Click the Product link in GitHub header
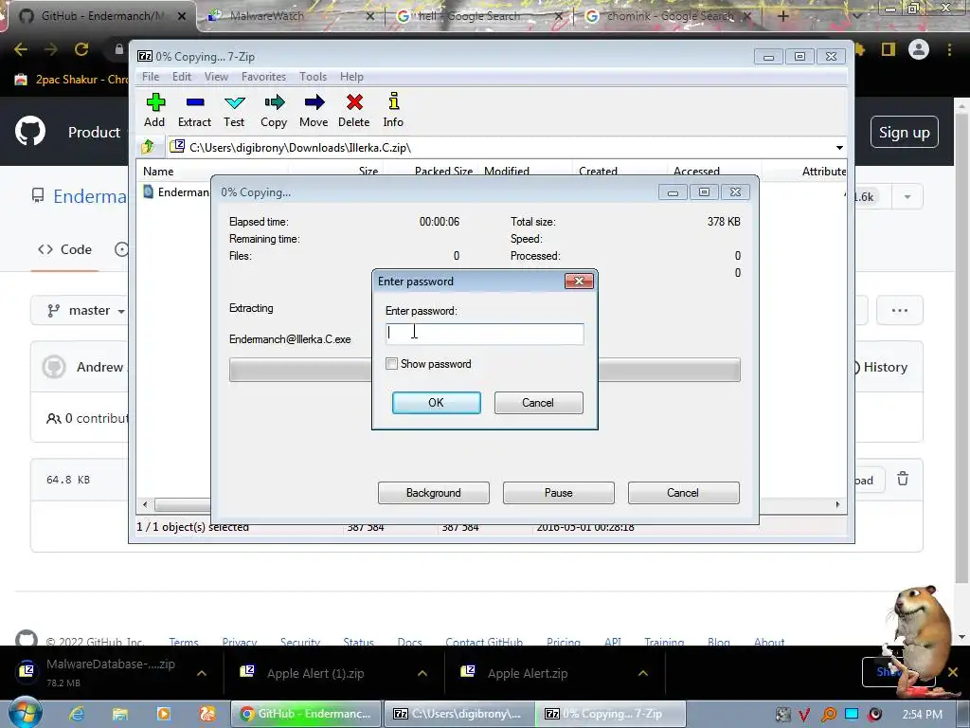 tap(94, 132)
